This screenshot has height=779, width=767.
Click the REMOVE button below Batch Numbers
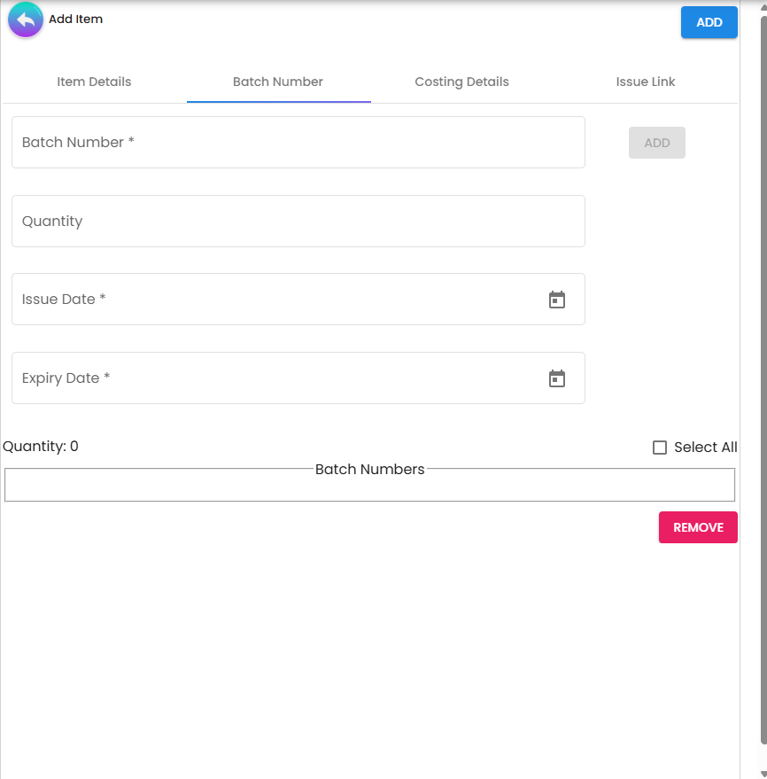[x=698, y=526]
